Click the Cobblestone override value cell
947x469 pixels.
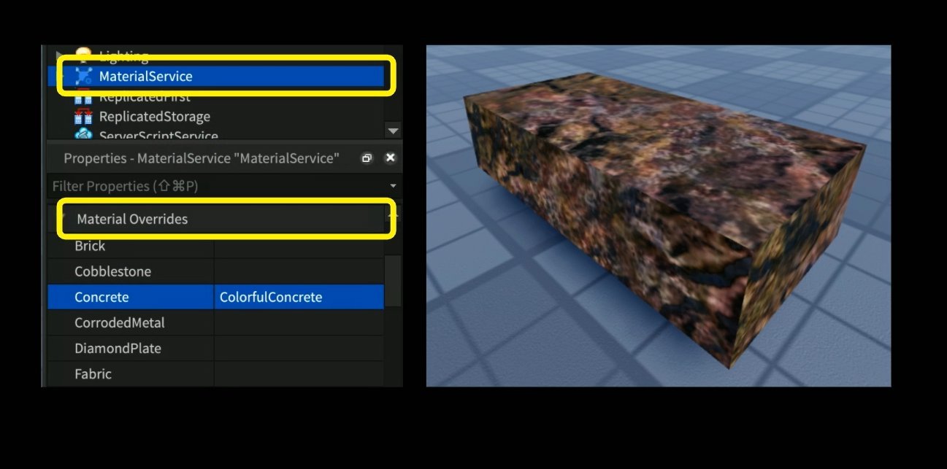299,271
